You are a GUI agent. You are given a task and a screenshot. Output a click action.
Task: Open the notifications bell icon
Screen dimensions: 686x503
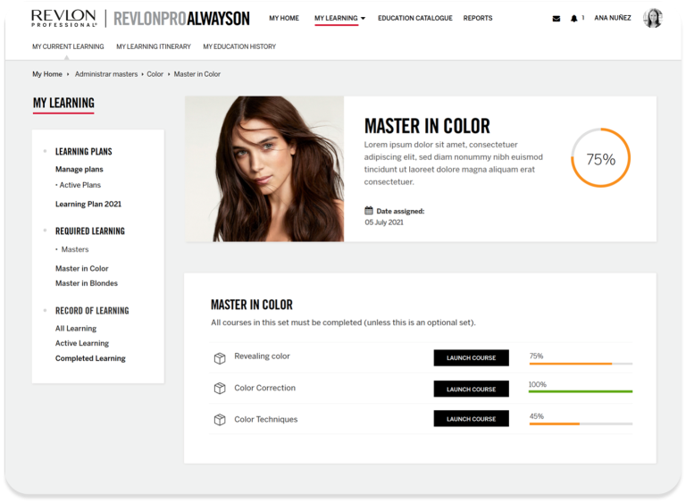pyautogui.click(x=573, y=19)
